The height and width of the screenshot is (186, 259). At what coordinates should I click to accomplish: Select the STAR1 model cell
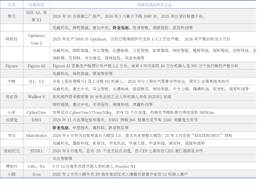click(36, 151)
